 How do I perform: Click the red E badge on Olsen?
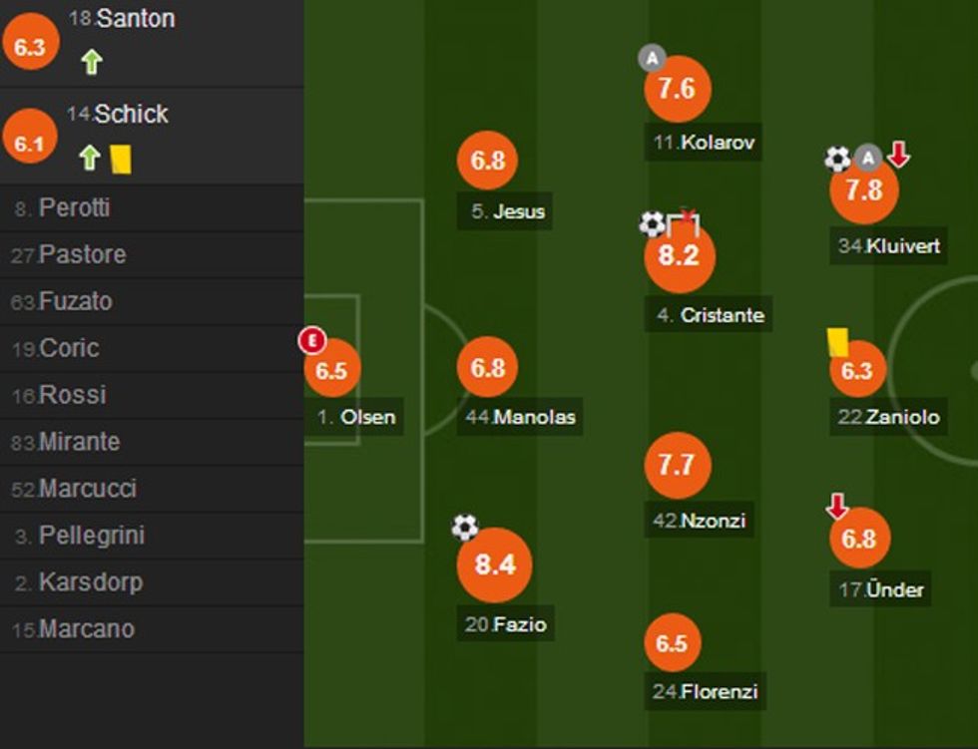tap(312, 342)
